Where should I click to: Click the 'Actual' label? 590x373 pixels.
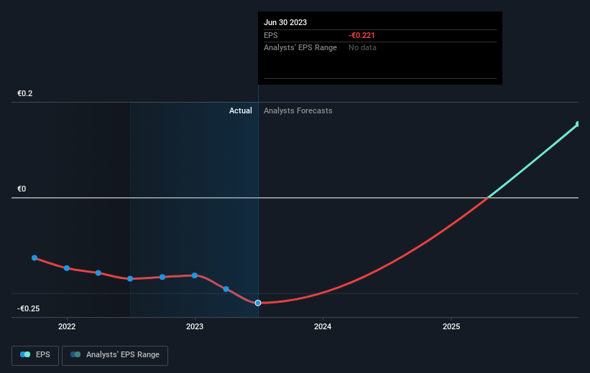pyautogui.click(x=241, y=110)
